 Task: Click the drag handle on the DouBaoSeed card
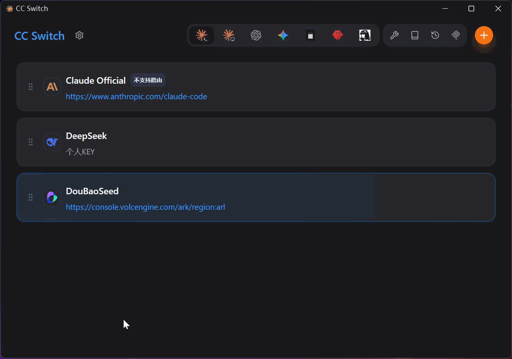(31, 197)
